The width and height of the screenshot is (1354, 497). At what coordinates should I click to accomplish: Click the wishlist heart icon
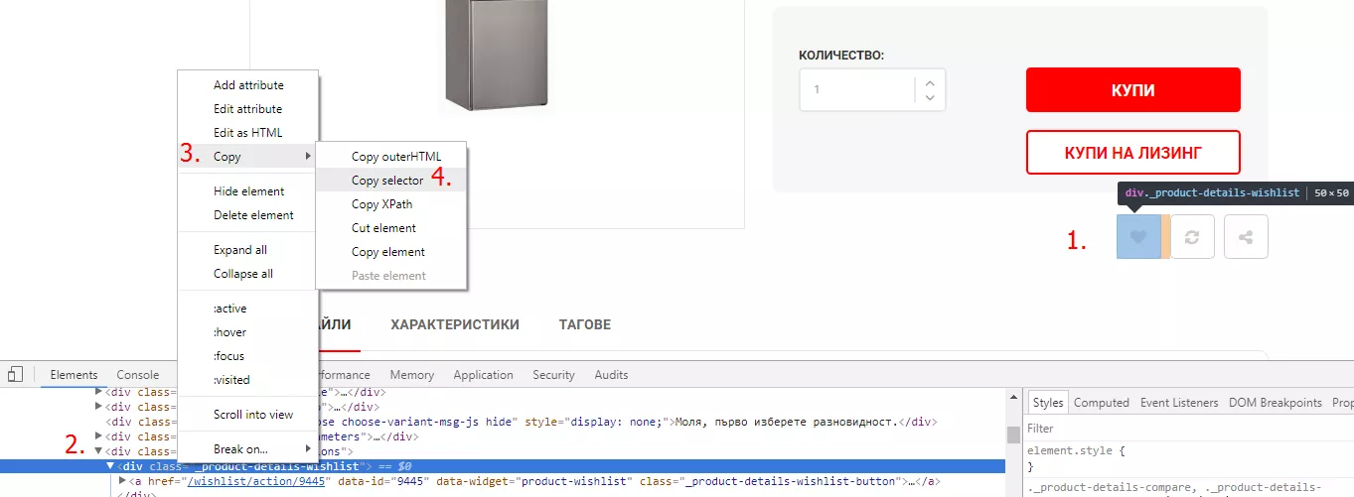point(1138,237)
